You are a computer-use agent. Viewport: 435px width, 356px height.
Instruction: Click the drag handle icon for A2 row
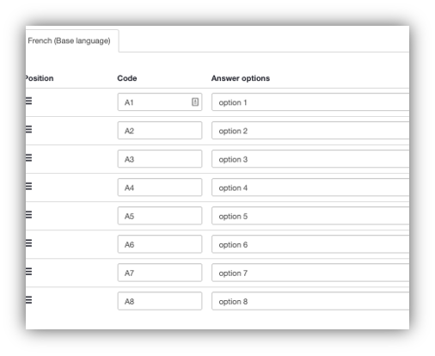pos(28,129)
